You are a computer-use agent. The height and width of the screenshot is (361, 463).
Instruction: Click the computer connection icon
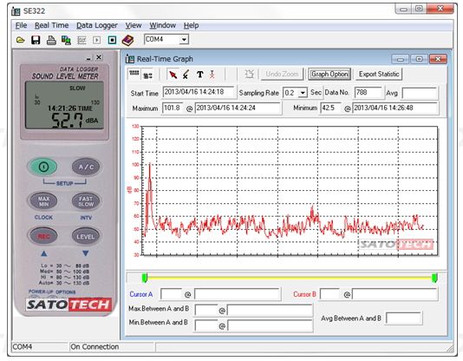click(66, 40)
